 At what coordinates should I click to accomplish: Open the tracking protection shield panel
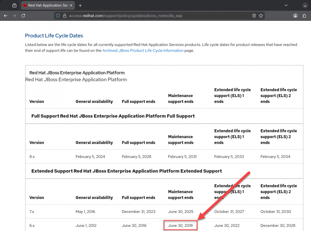coord(58,16)
